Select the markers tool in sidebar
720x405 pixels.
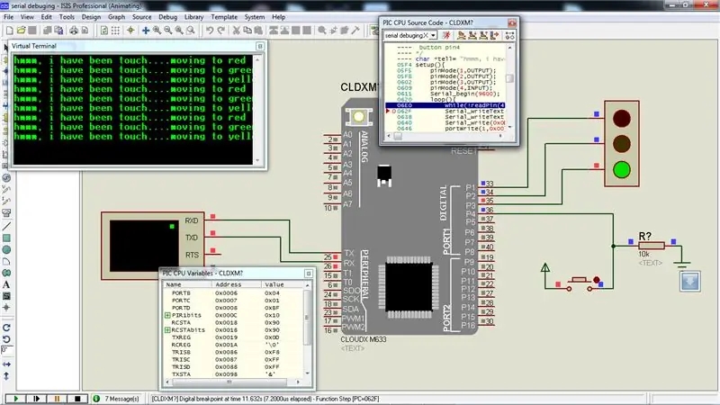point(6,308)
